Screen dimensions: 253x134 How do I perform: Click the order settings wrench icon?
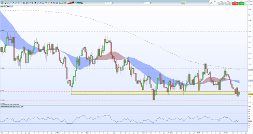click(x=211, y=3)
